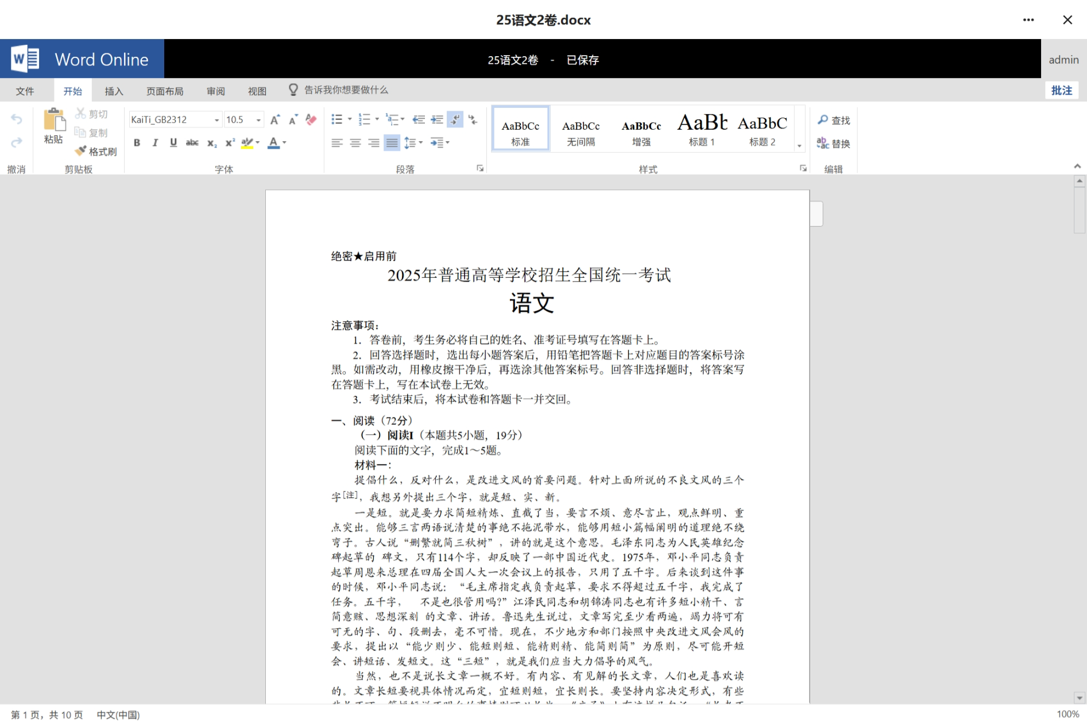Click the Comments (批注) button
Image resolution: width=1087 pixels, height=721 pixels.
point(1061,90)
